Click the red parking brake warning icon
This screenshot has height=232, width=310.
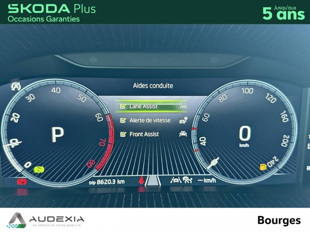click(x=22, y=182)
